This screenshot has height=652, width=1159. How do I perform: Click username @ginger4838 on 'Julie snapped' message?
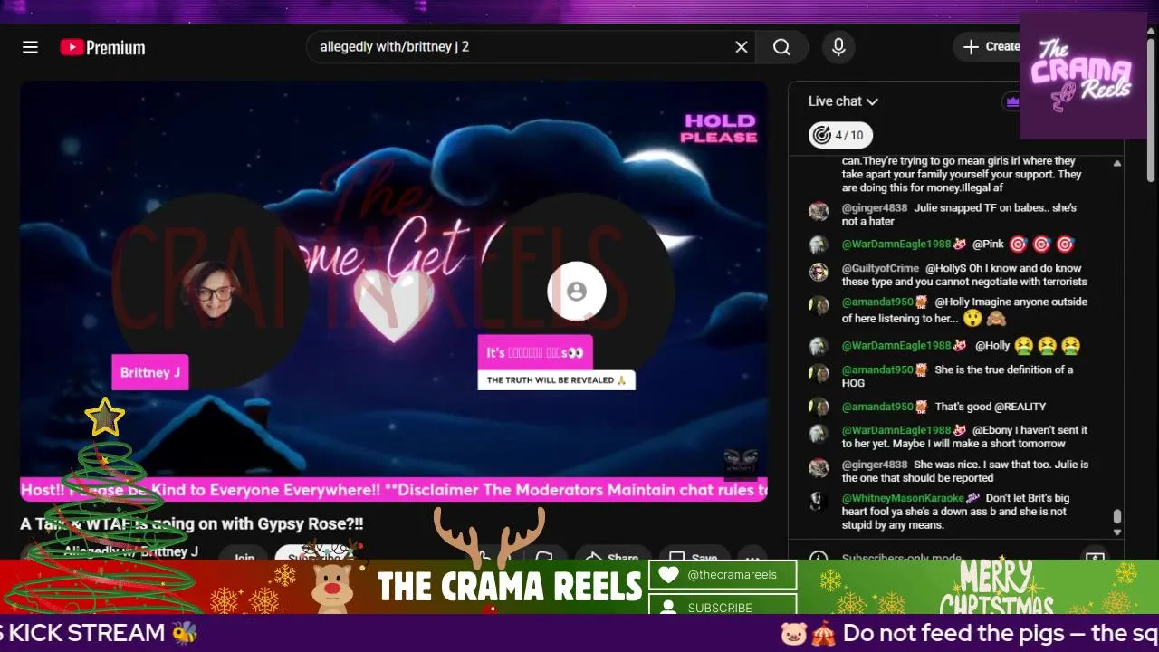875,207
